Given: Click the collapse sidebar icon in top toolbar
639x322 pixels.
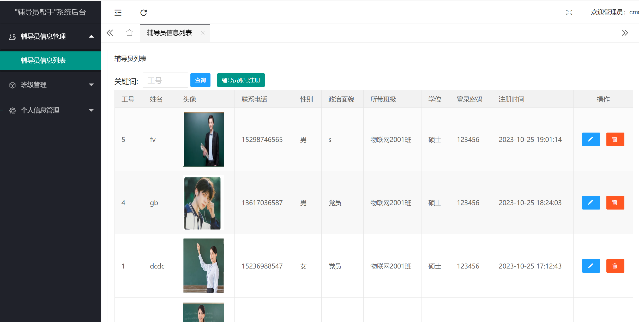Looking at the screenshot, I should (x=118, y=12).
